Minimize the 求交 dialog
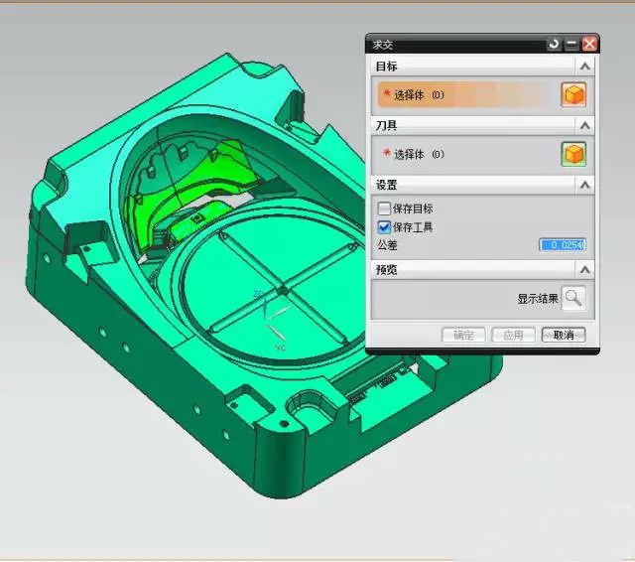The image size is (635, 562). 571,44
